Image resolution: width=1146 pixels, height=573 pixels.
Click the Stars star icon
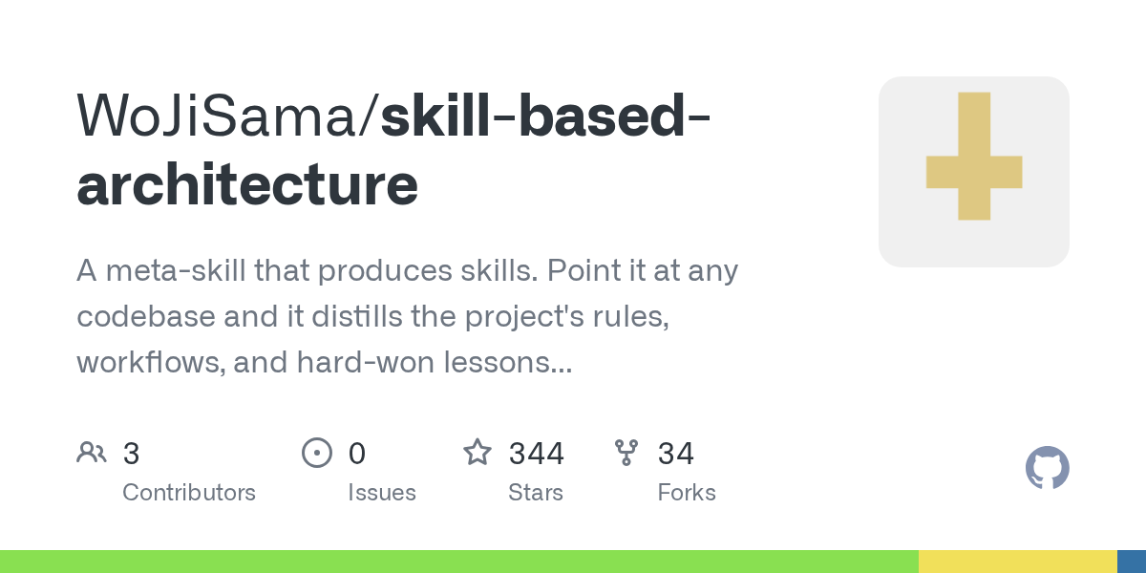point(477,452)
